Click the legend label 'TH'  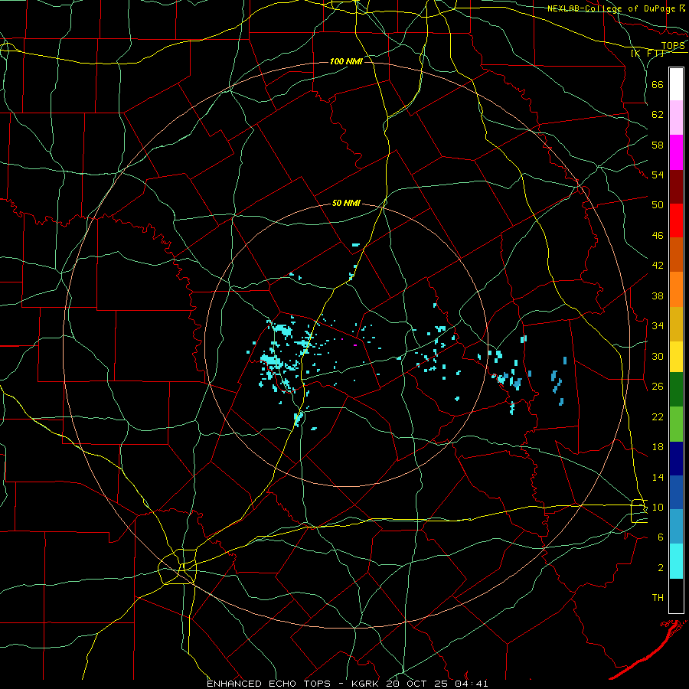point(658,598)
